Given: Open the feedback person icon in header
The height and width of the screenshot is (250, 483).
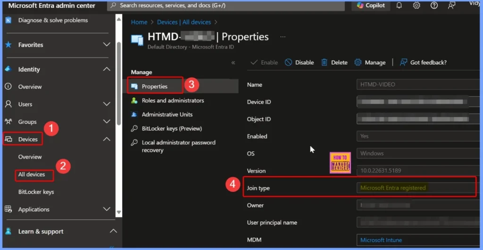Looking at the screenshot, I should (x=451, y=6).
